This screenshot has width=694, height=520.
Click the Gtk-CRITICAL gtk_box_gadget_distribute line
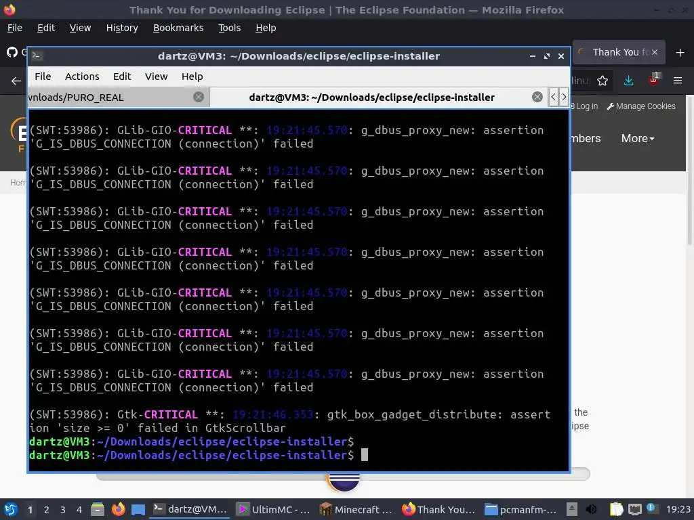(290, 421)
